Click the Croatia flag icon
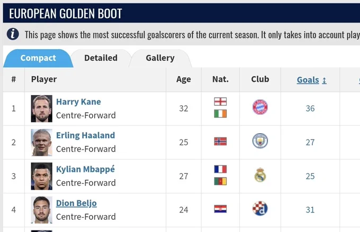 (220, 209)
